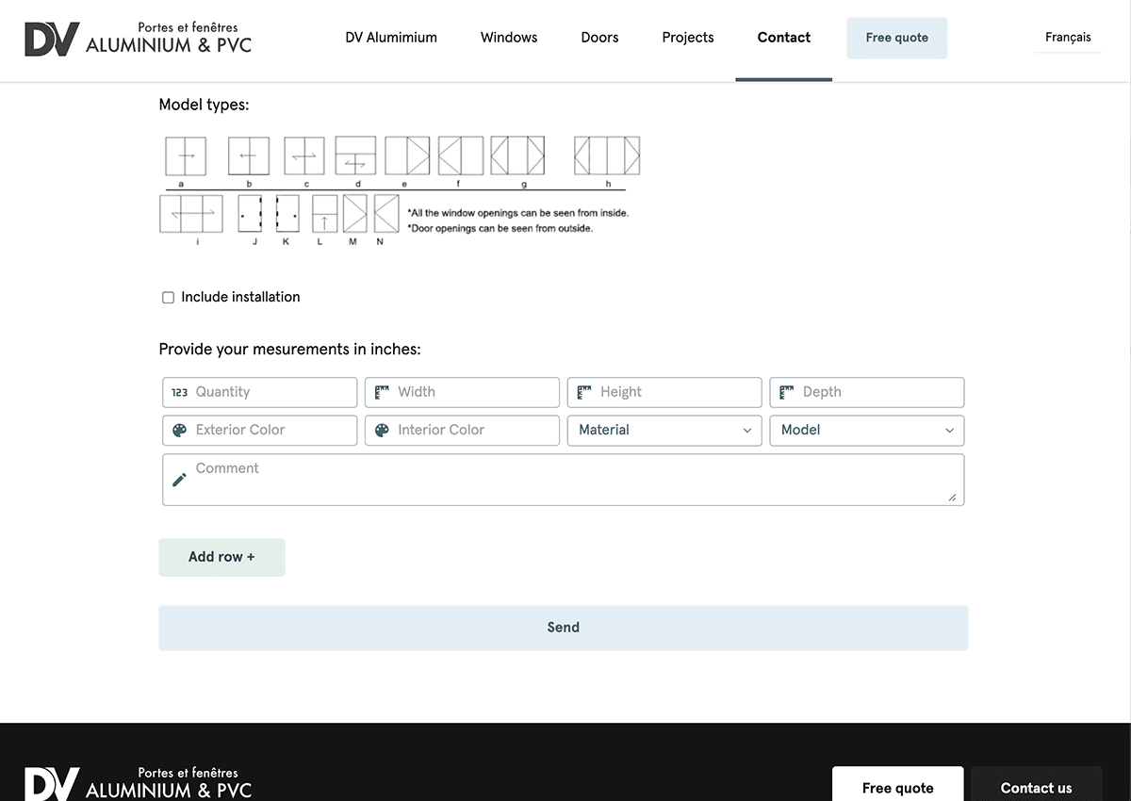This screenshot has height=801, width=1131.
Task: Open the DV Alumimium menu item
Action: [x=391, y=38]
